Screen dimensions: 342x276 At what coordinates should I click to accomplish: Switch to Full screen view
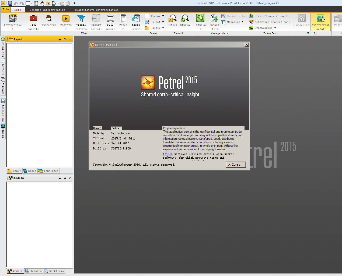[x=110, y=22]
